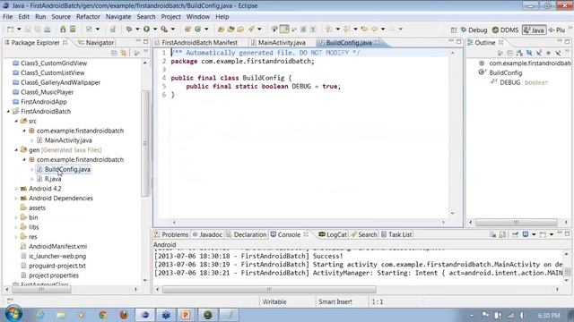Click the External Tools run icon
The image size is (574, 322).
tap(164, 30)
